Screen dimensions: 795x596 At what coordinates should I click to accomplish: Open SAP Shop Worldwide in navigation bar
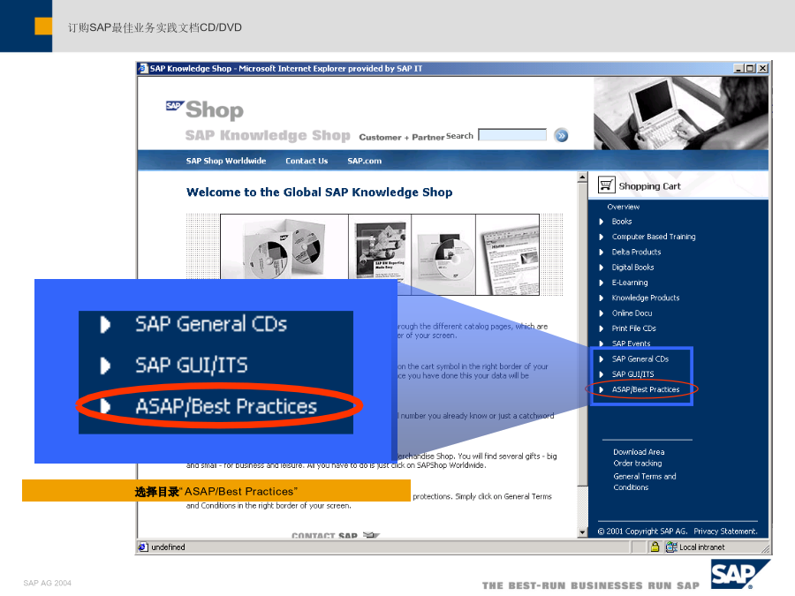pyautogui.click(x=226, y=161)
